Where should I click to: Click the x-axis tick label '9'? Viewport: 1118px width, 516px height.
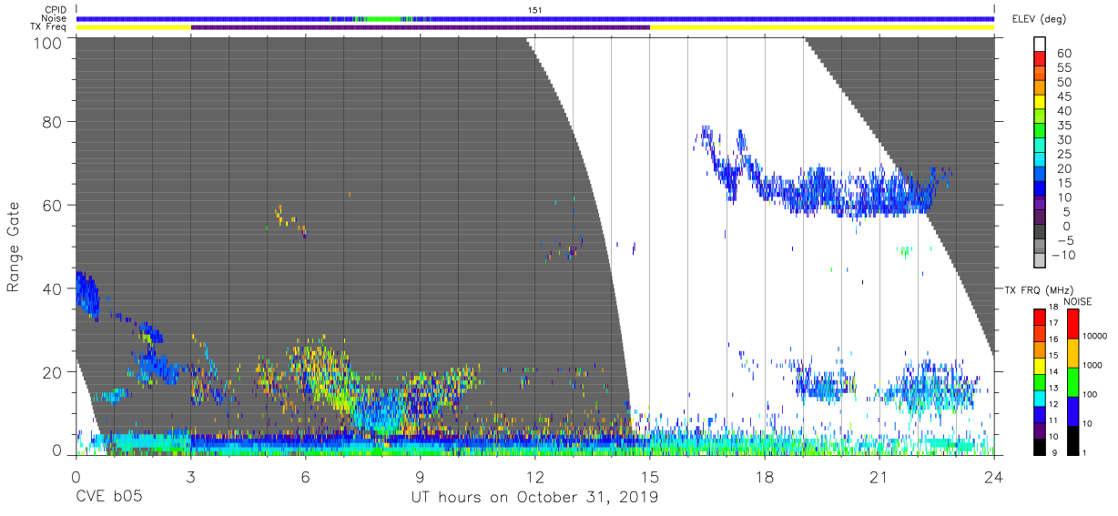(420, 477)
